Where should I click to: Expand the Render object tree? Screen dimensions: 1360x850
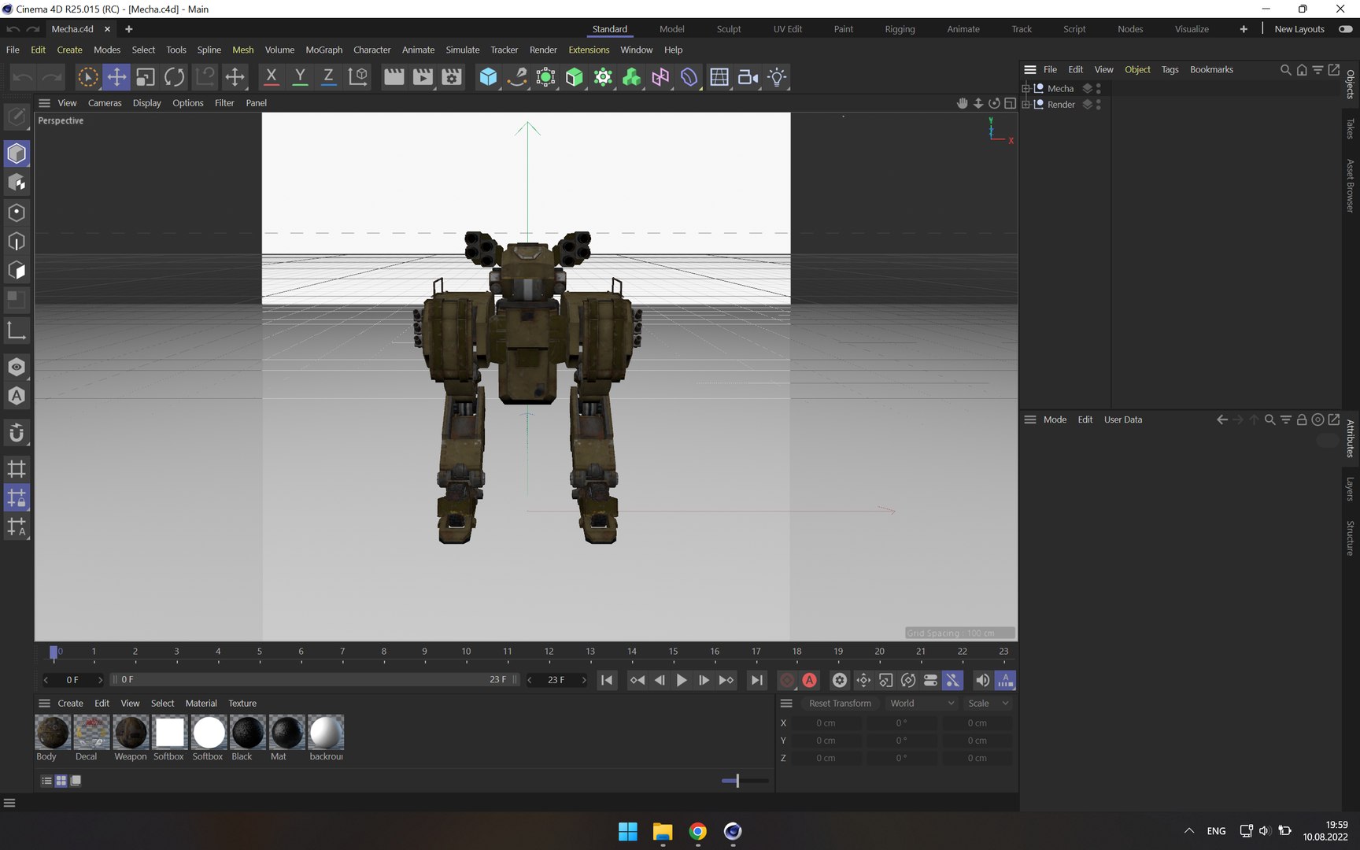coord(1026,104)
